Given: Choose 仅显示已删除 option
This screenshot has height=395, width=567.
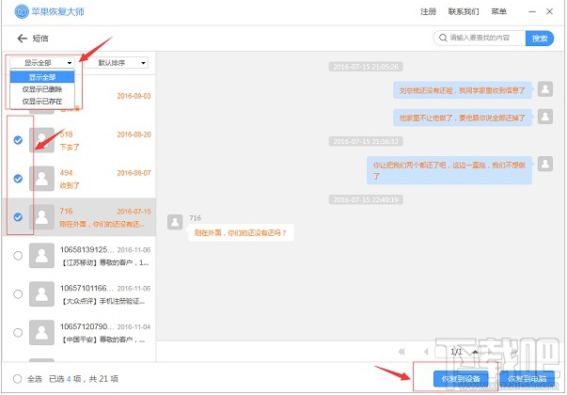Looking at the screenshot, I should [42, 89].
